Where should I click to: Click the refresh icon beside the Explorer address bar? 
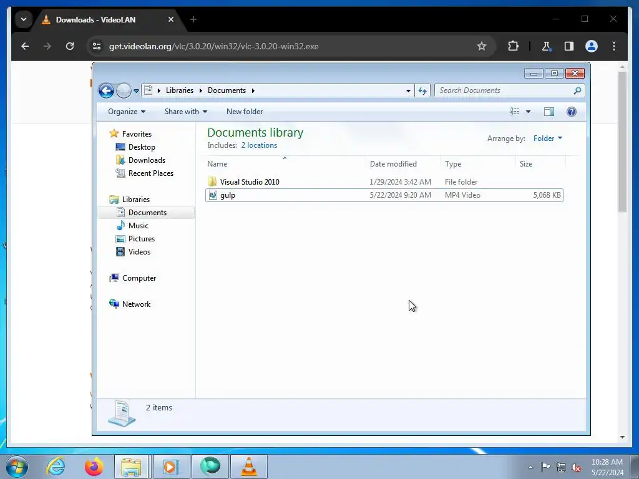point(422,90)
